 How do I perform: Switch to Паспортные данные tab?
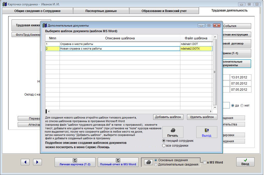pyautogui.click(x=101, y=11)
